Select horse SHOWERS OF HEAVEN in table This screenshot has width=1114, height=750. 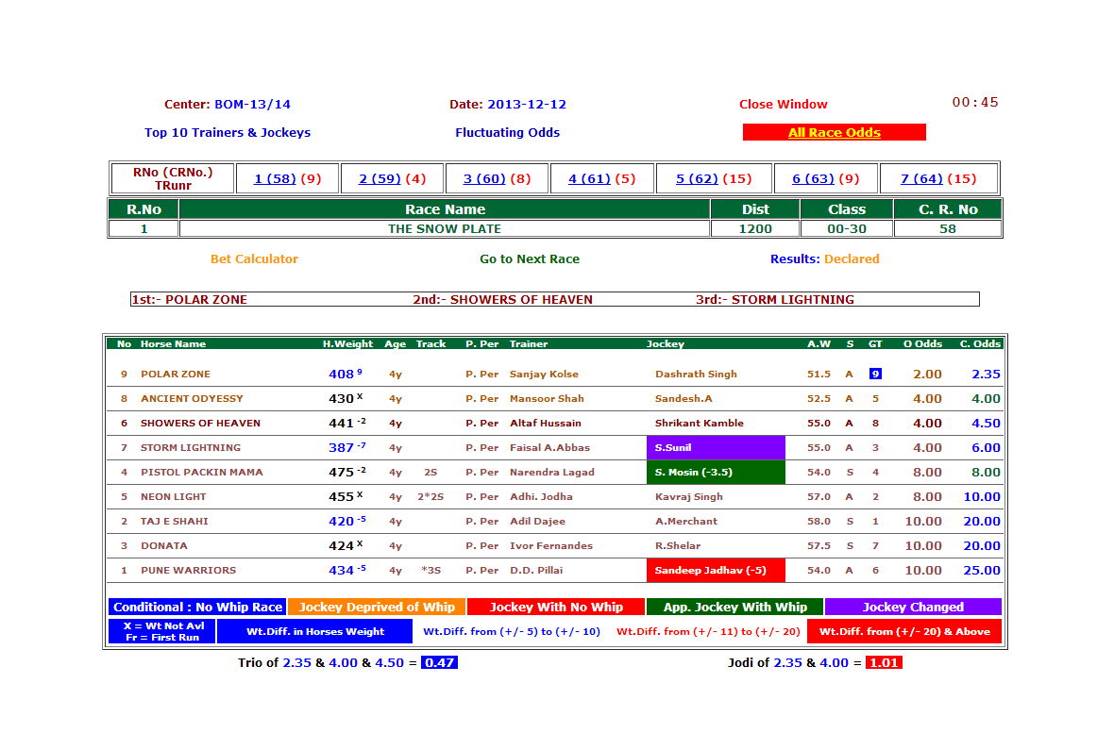coord(200,424)
